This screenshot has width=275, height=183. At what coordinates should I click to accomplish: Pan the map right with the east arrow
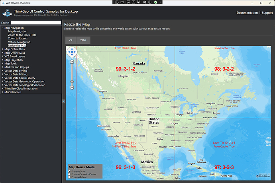coord(75,52)
